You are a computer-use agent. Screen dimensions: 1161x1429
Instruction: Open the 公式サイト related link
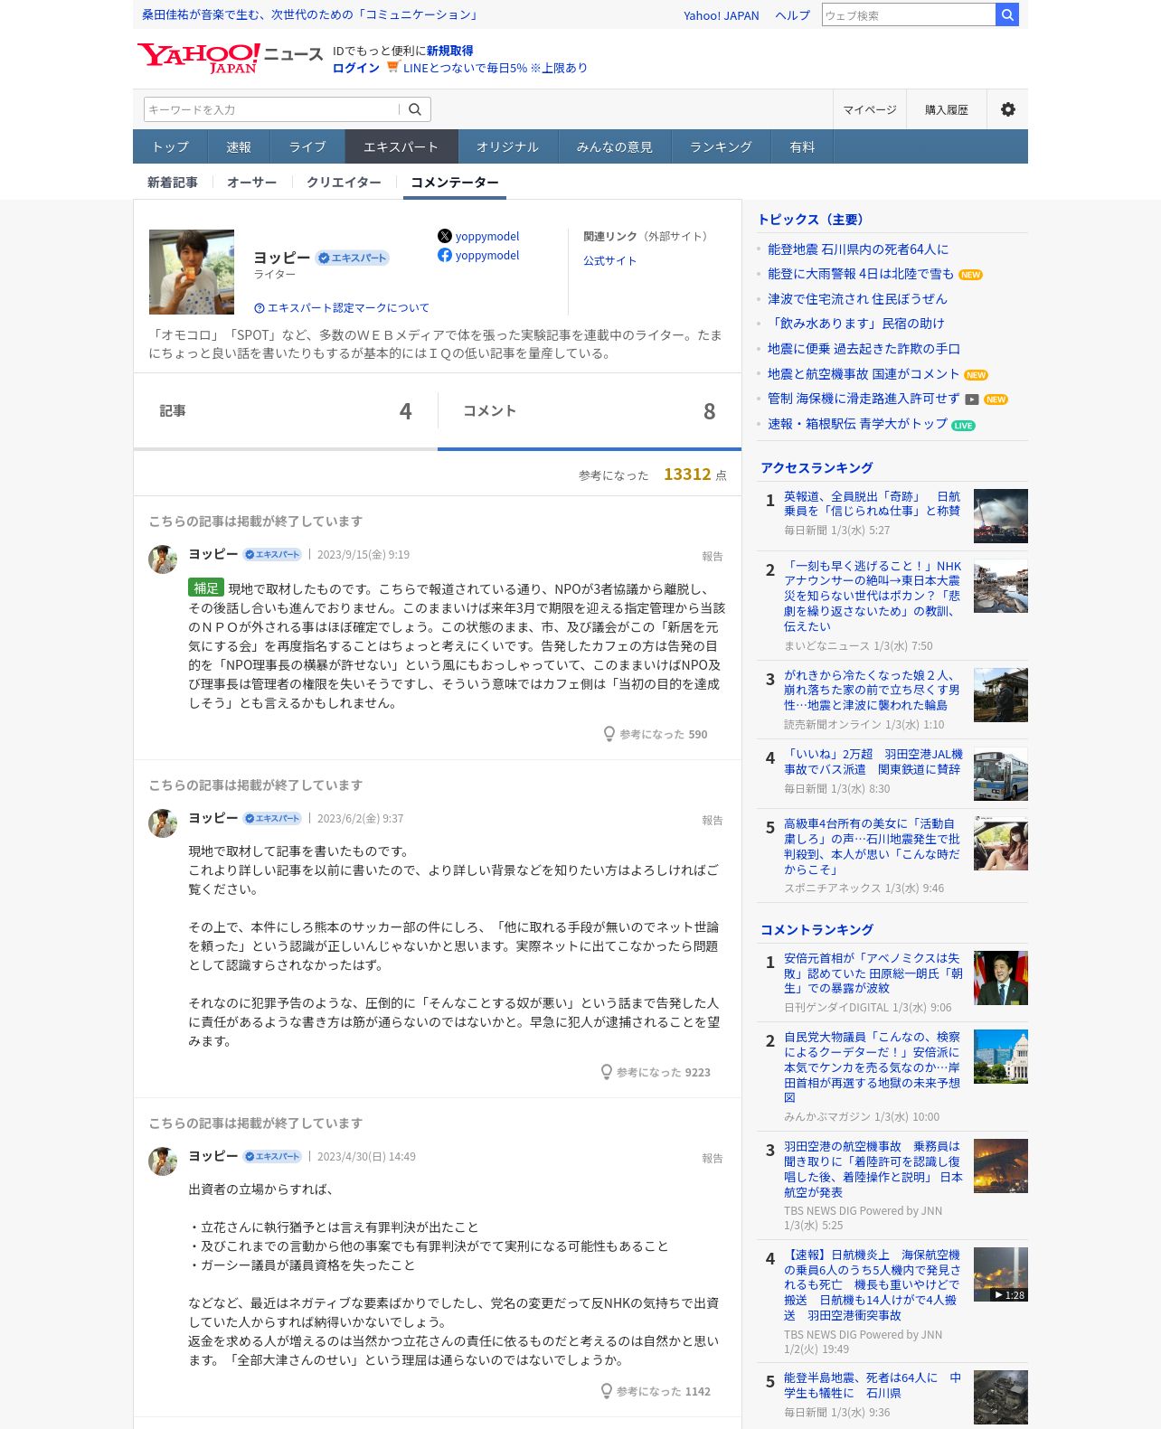pyautogui.click(x=610, y=260)
